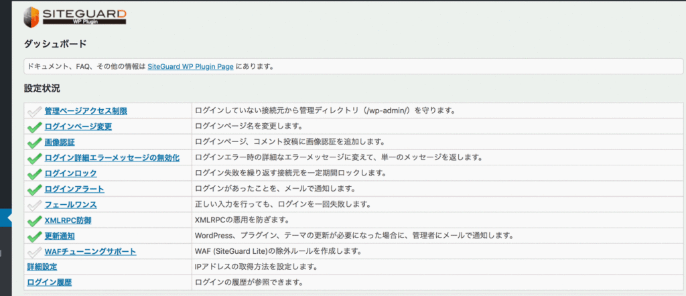The height and width of the screenshot is (296, 686).
Task: Click description 'ログインの履歴が参照できます。'
Action: tap(249, 282)
